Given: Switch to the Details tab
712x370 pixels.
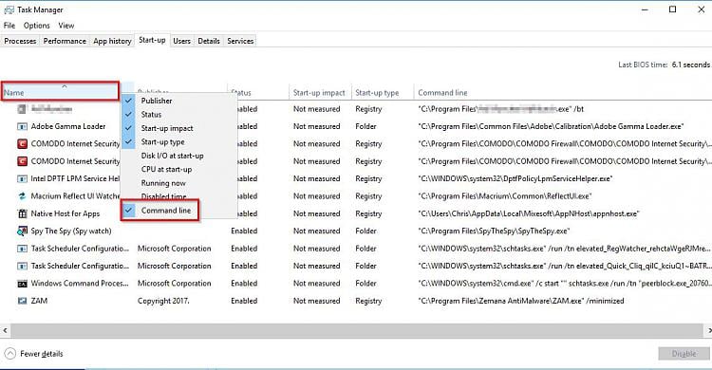Looking at the screenshot, I should pos(209,41).
